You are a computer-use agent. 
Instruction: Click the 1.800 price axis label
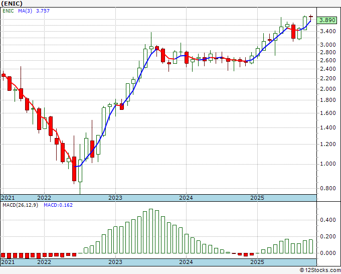[328, 100]
